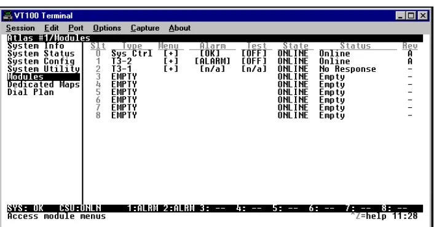Click the Sys Ctrl module type
Viewport: 434px width, 227px height.
click(x=132, y=53)
